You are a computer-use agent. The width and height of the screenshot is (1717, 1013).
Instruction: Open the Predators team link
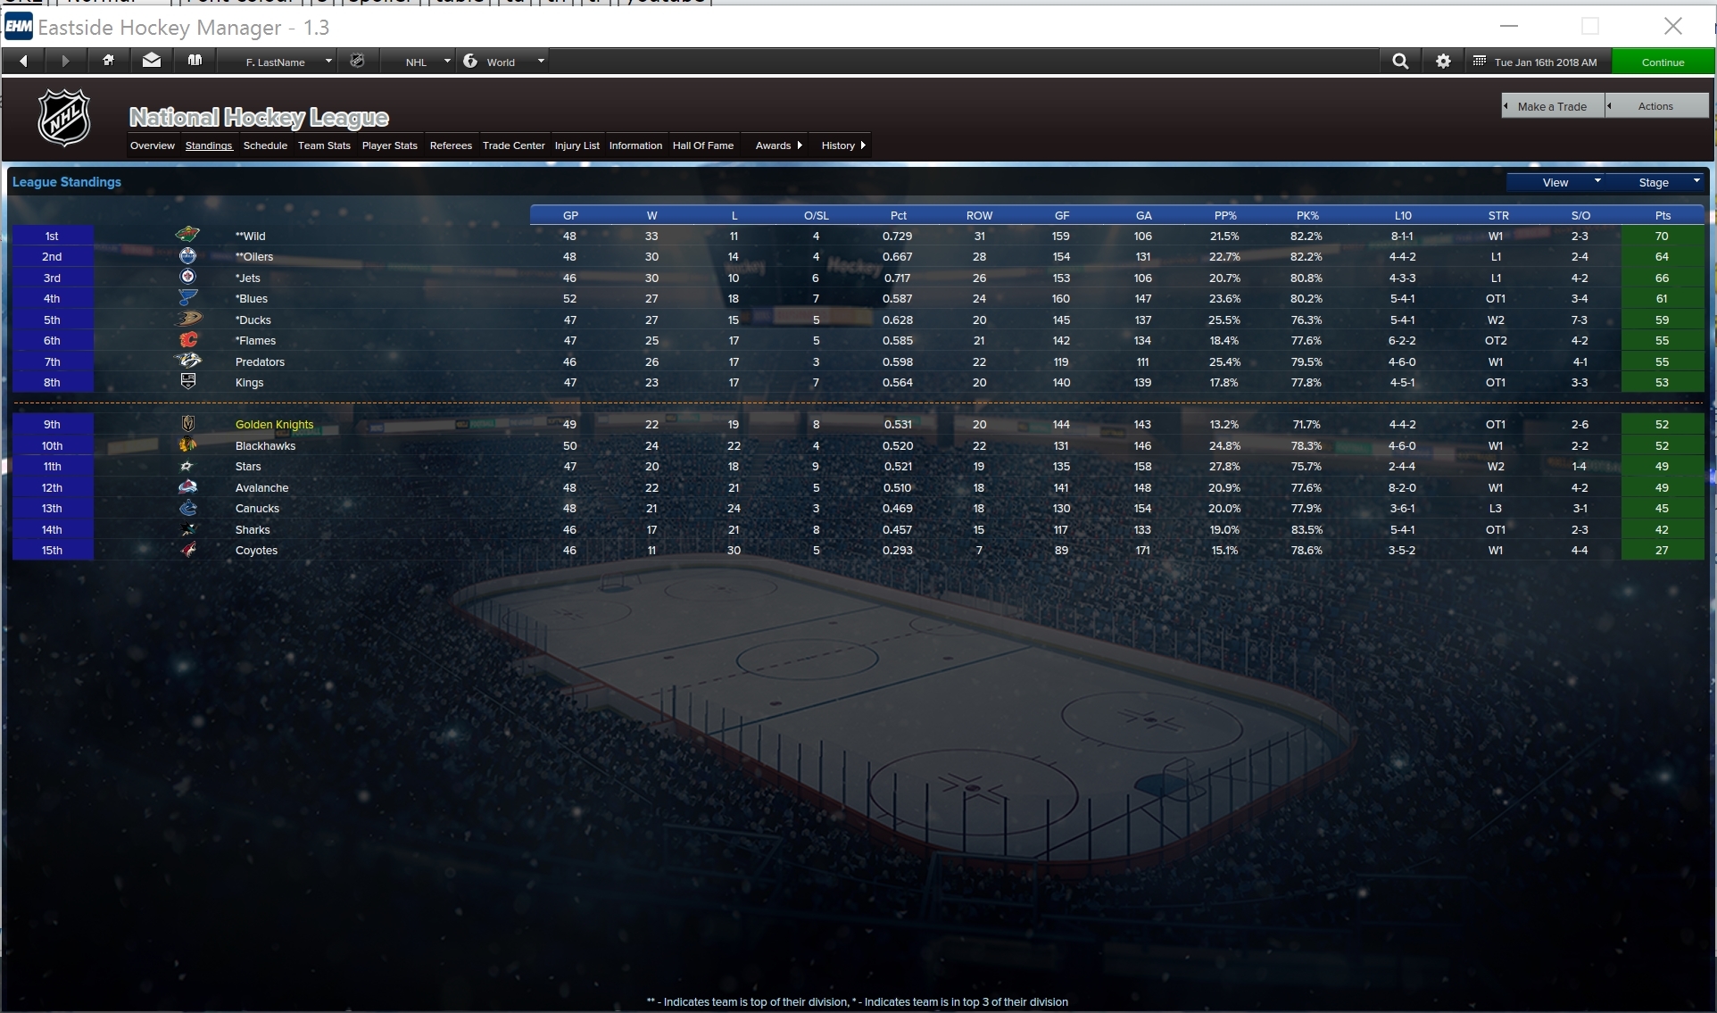(x=260, y=361)
